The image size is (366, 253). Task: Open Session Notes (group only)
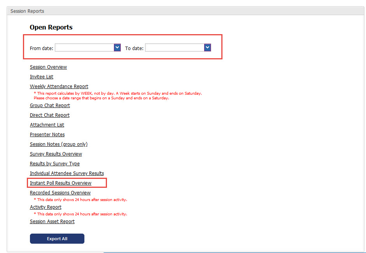(59, 144)
